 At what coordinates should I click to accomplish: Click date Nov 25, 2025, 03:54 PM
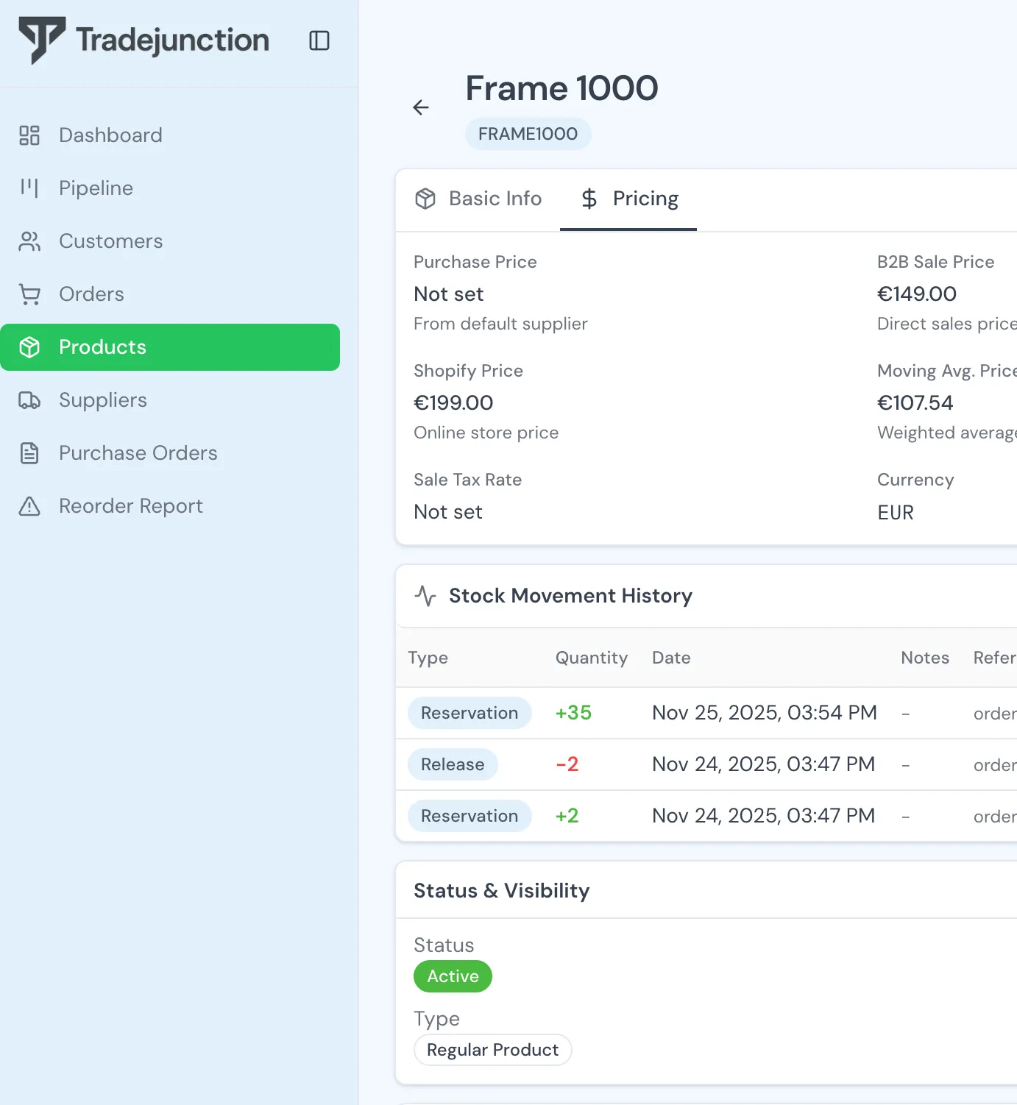pyautogui.click(x=765, y=713)
